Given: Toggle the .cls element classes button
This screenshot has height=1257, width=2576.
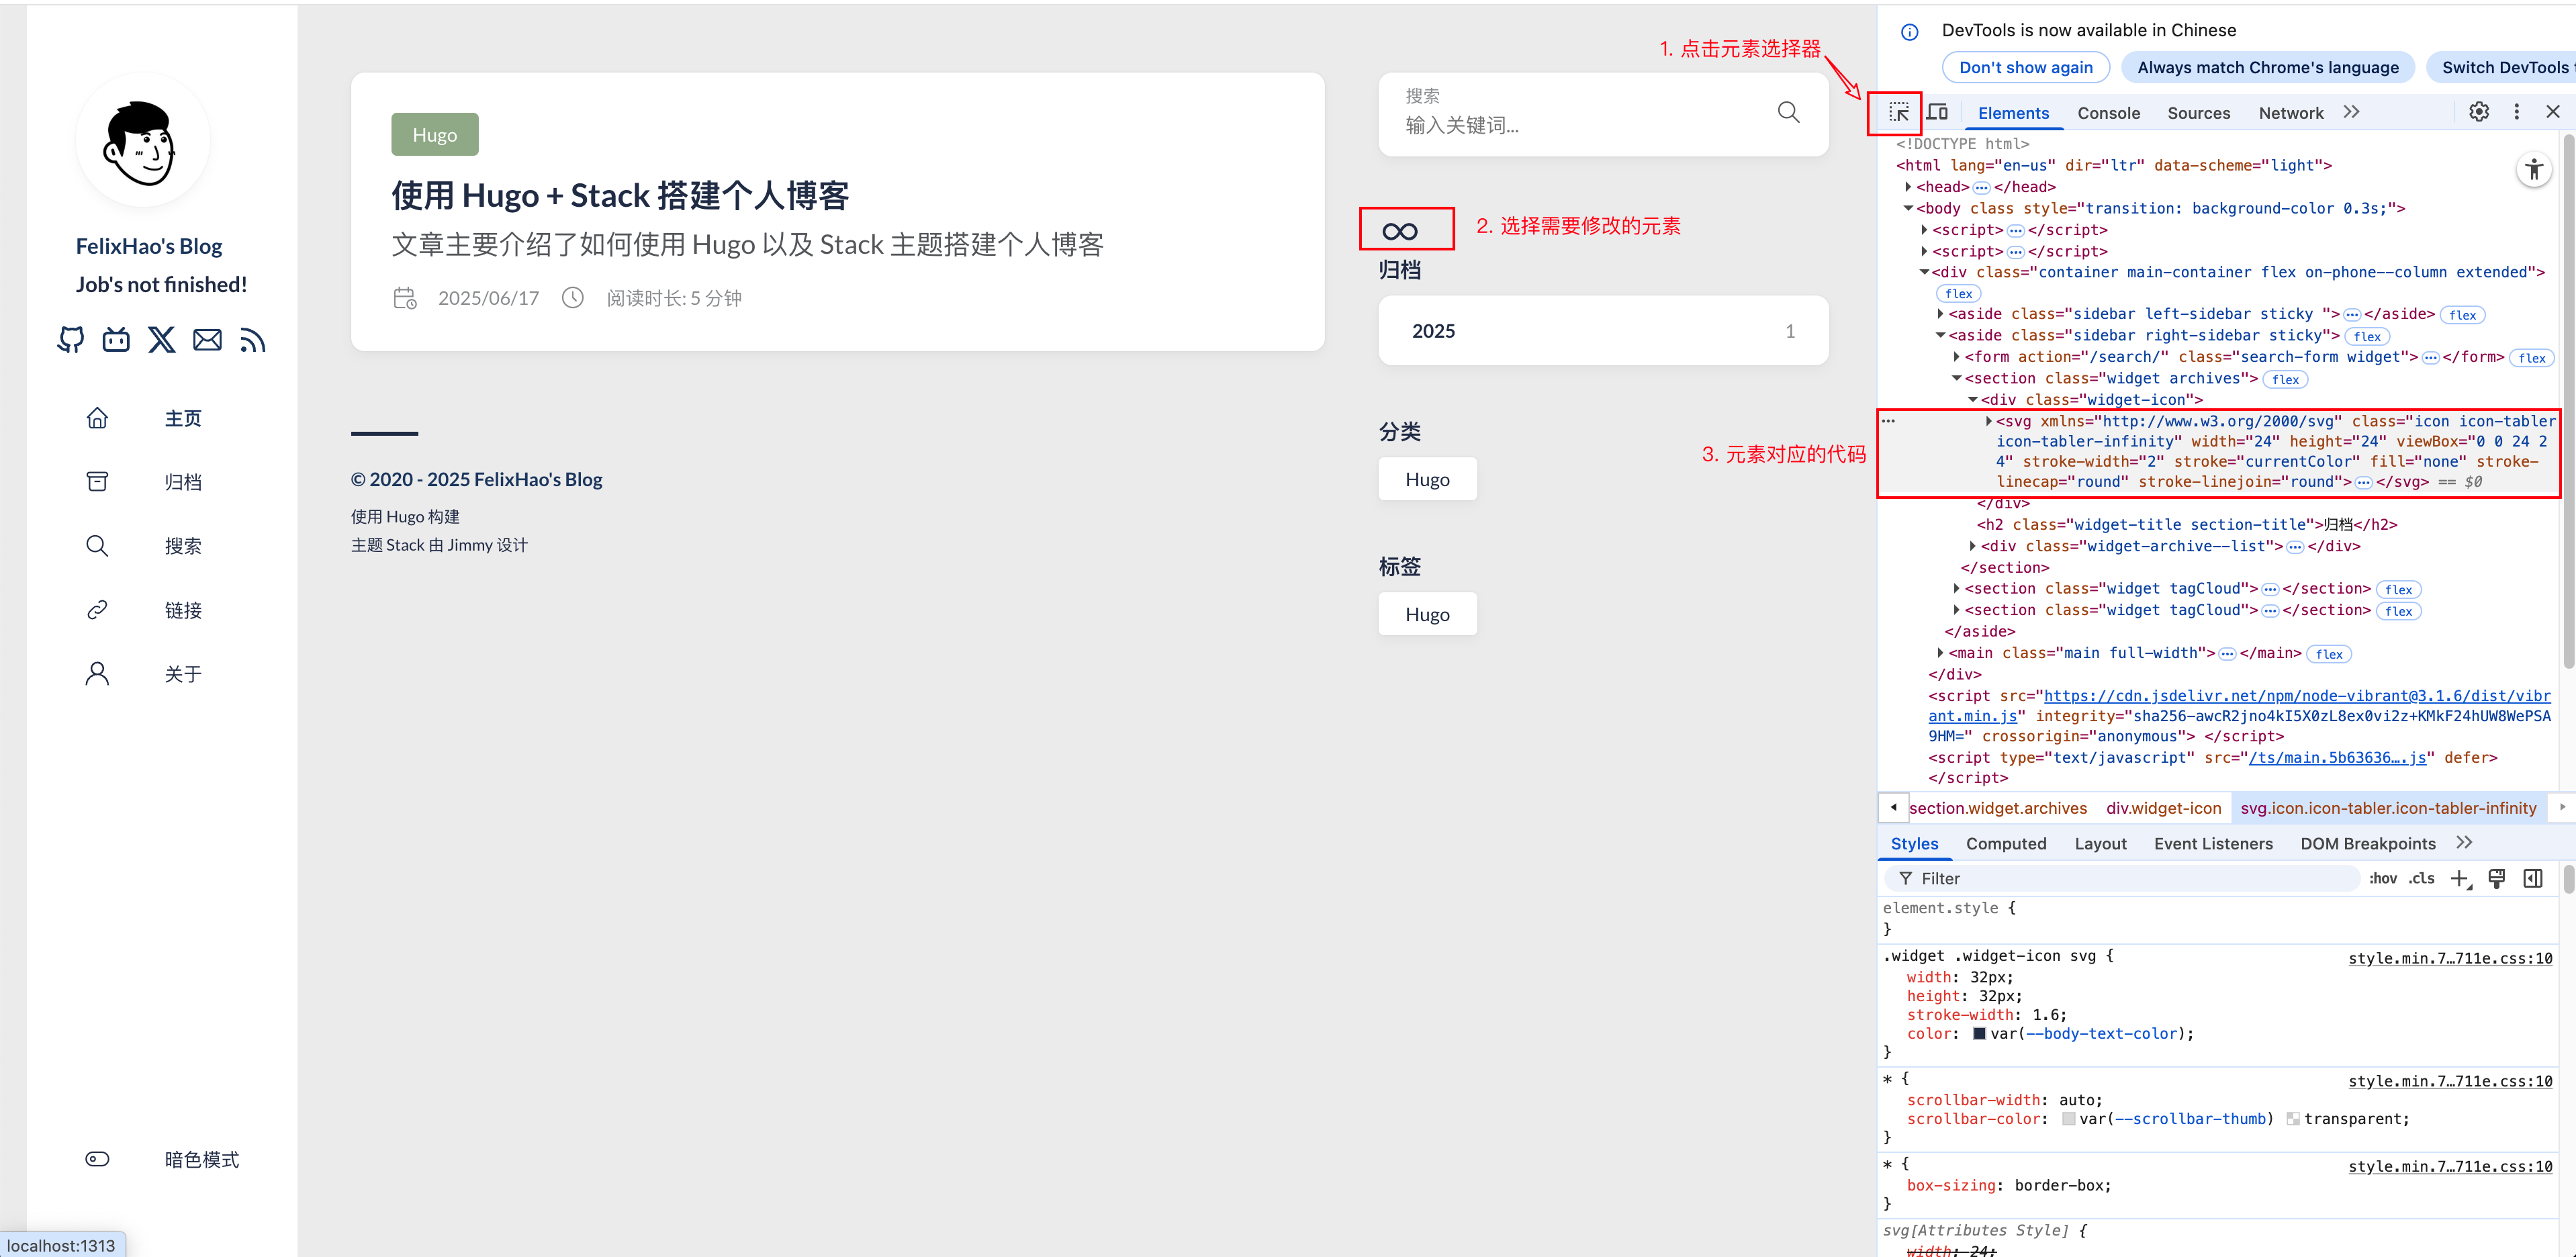Looking at the screenshot, I should point(2422,878).
